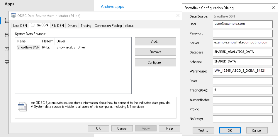Image resolution: width=280 pixels, height=137 pixels.
Task: Click the Add... button
Action: pyautogui.click(x=155, y=41)
